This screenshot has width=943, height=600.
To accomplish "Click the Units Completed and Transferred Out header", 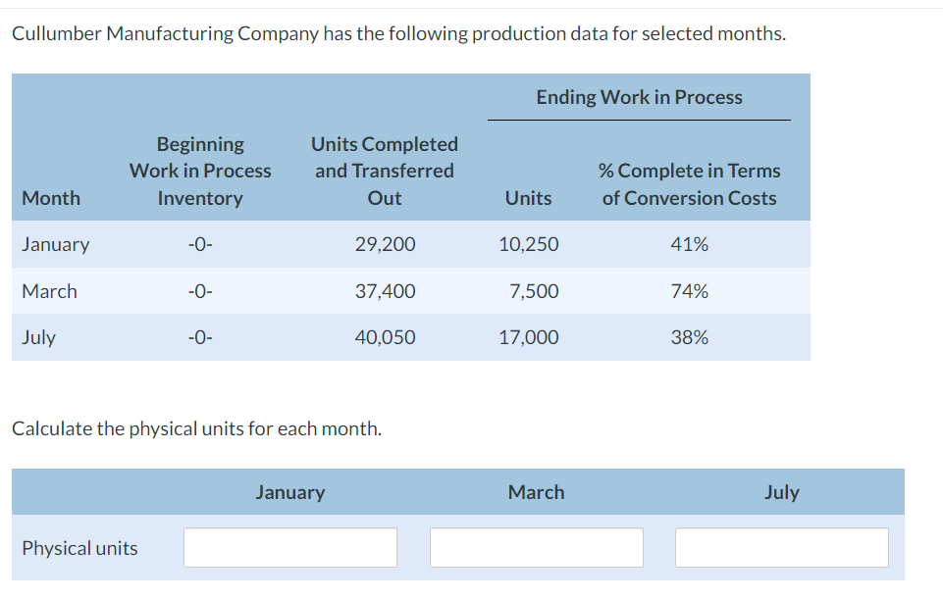I will pyautogui.click(x=384, y=171).
